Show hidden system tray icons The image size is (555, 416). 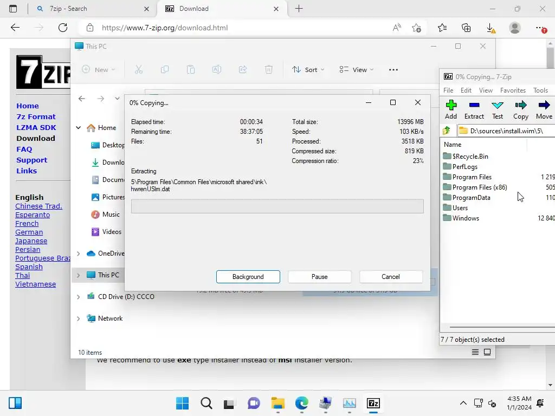463,403
